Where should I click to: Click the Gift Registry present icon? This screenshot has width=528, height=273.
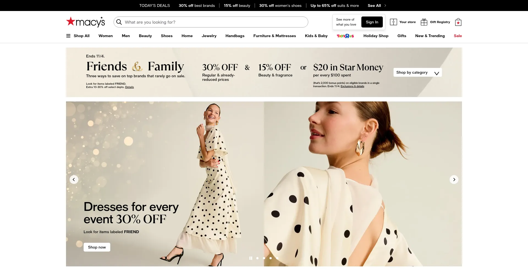424,22
